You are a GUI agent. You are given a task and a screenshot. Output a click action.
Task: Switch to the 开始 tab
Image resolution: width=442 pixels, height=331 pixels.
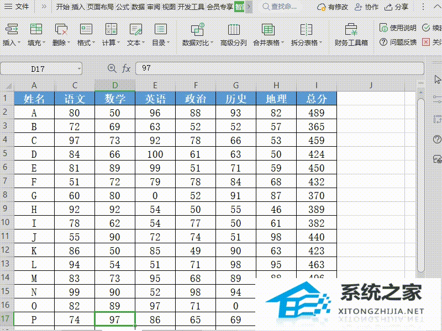pos(62,7)
